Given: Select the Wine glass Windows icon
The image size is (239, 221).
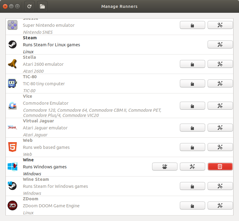Looking at the screenshot, I should (12, 167).
